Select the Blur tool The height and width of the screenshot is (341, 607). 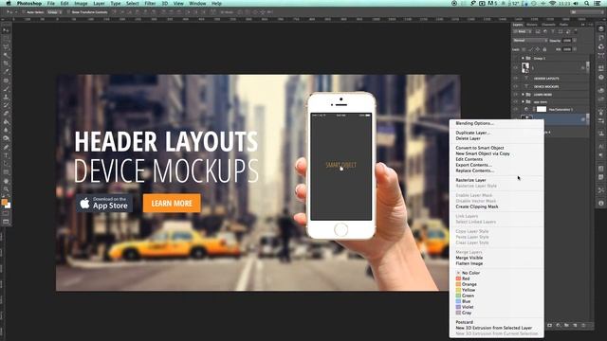(6, 131)
